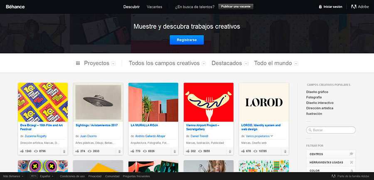Add LA MURALLA ROJA to collection icon
374x180 pixels.
[x=175, y=151]
